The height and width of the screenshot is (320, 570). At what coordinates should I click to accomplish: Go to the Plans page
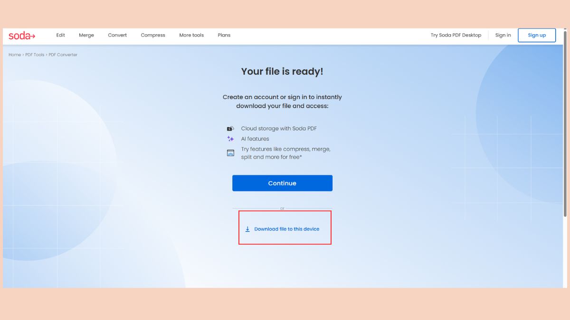click(x=224, y=35)
